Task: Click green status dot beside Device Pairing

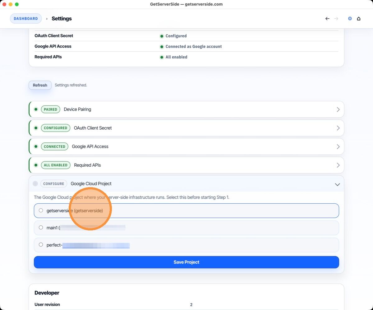Action: pyautogui.click(x=36, y=109)
